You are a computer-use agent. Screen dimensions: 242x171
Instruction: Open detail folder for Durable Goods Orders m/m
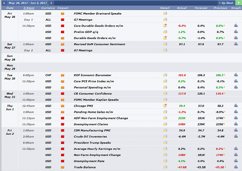165,38
